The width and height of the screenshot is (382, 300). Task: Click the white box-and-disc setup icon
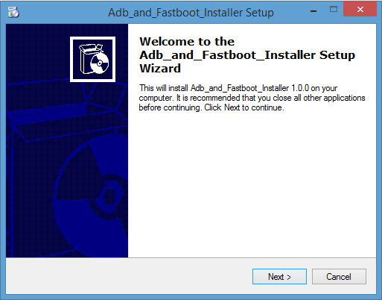[92, 59]
